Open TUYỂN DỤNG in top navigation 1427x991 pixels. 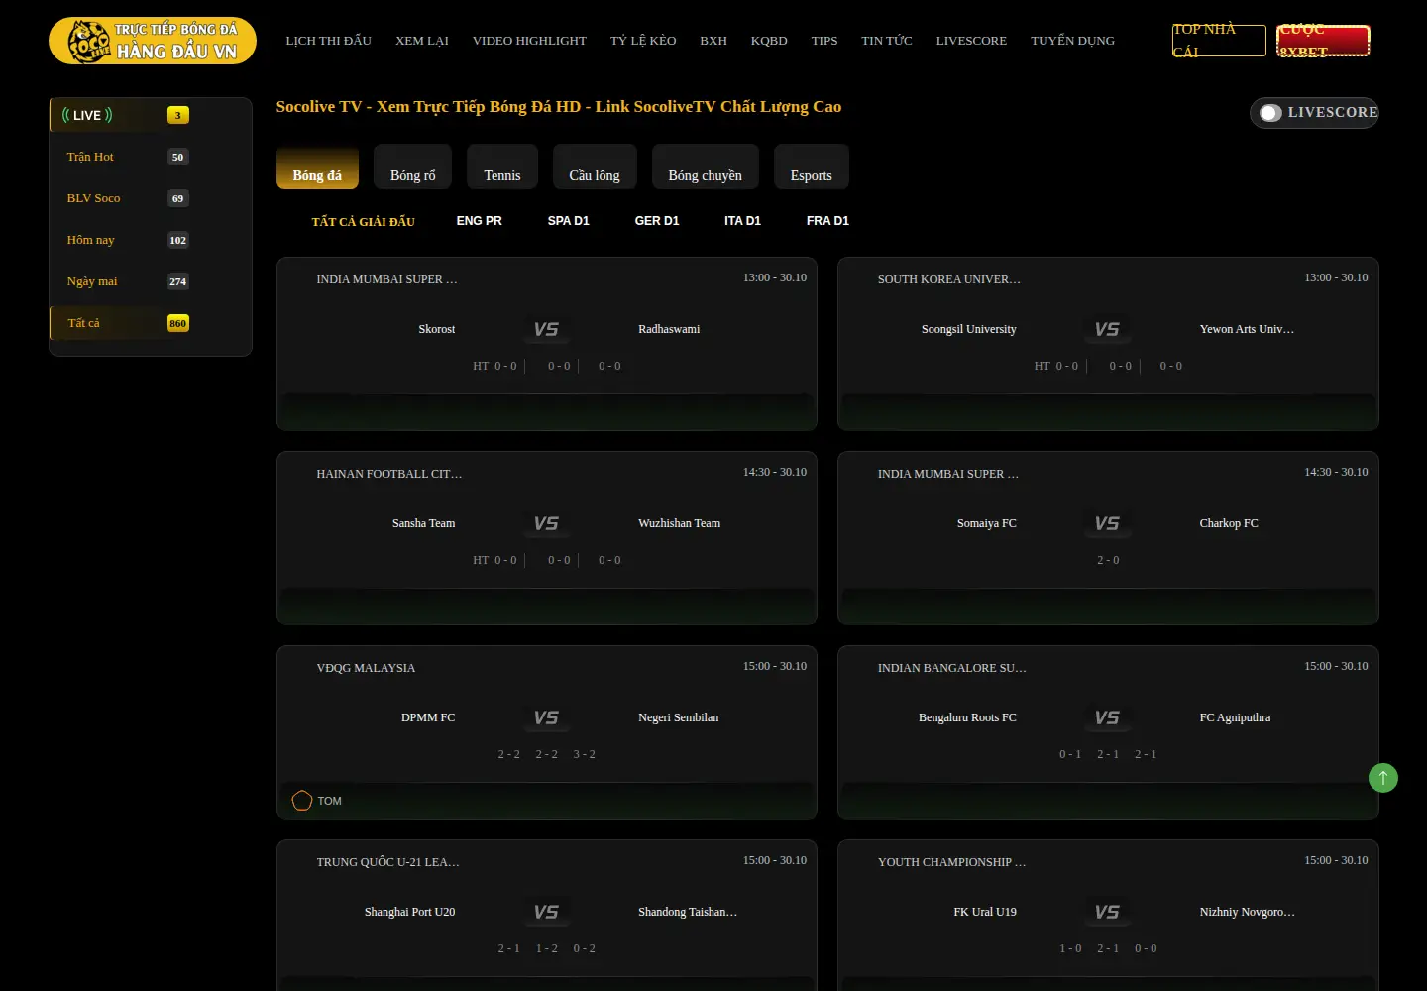point(1072,41)
